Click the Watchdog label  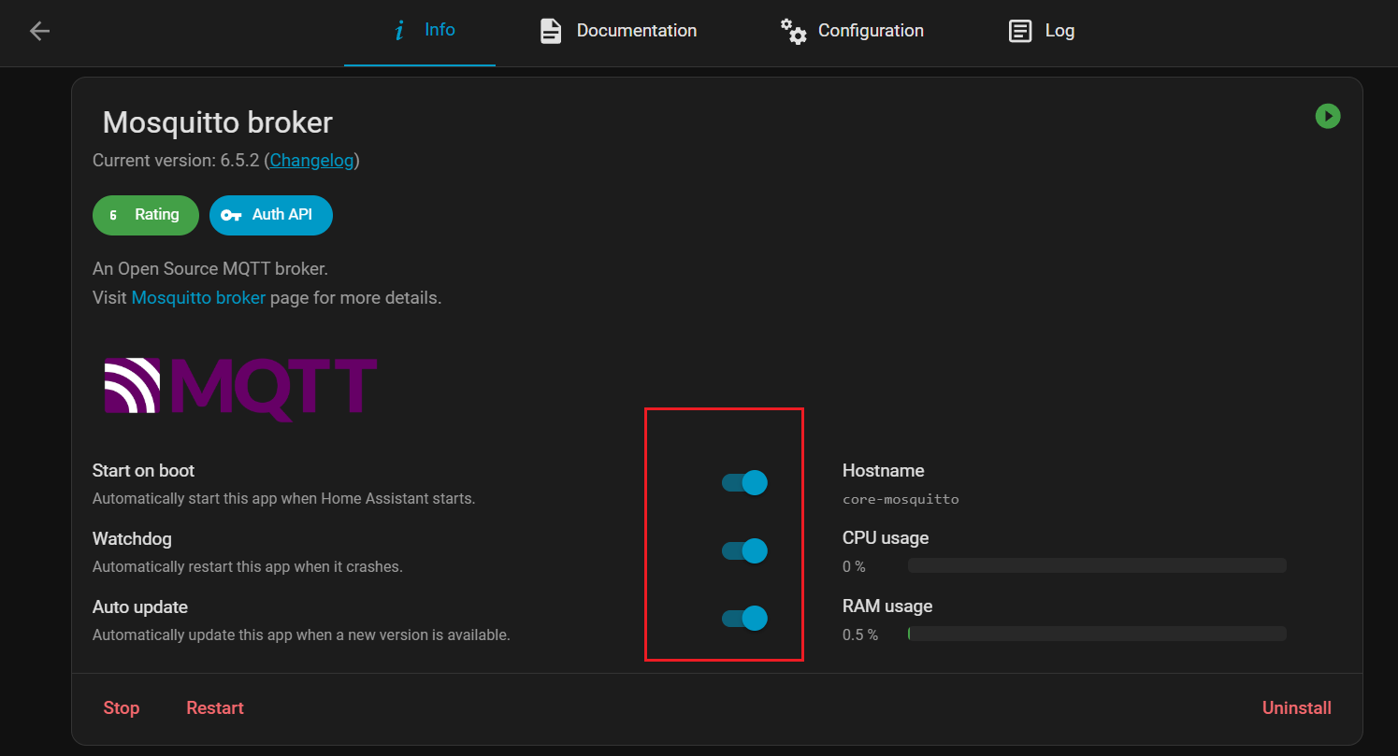132,539
